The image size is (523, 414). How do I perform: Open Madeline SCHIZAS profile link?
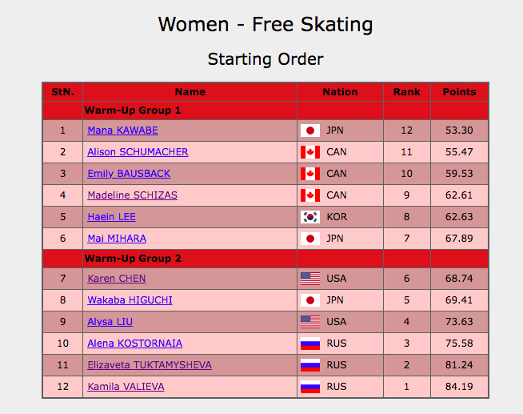132,195
